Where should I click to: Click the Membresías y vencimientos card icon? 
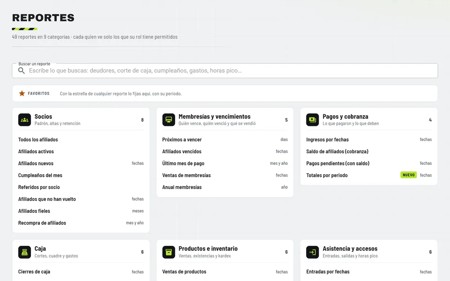point(168,120)
